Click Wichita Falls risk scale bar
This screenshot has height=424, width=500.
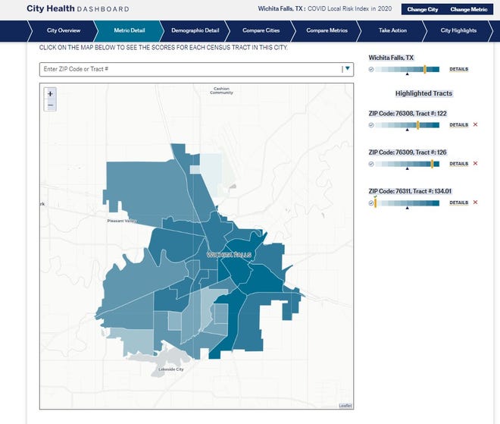coord(409,69)
